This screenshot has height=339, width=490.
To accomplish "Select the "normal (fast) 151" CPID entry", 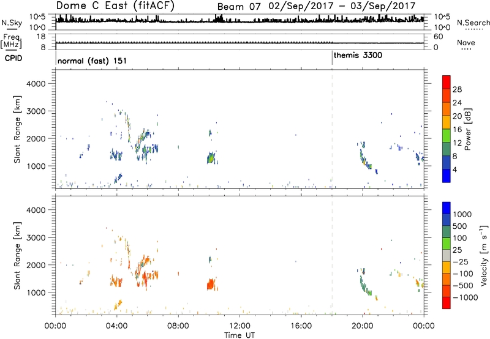I will coord(92,61).
